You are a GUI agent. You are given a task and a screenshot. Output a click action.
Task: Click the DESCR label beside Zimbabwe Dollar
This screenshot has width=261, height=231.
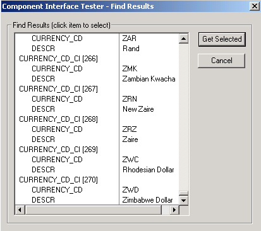[x=43, y=200]
